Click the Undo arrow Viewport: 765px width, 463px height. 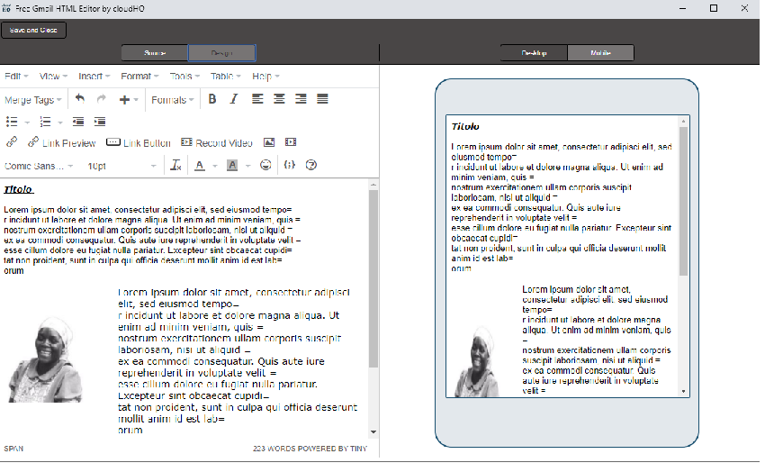click(x=80, y=99)
